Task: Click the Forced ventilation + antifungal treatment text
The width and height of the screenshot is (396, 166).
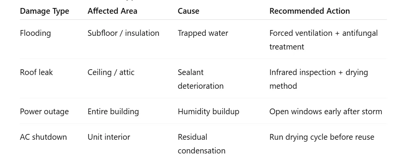Action: 323,40
